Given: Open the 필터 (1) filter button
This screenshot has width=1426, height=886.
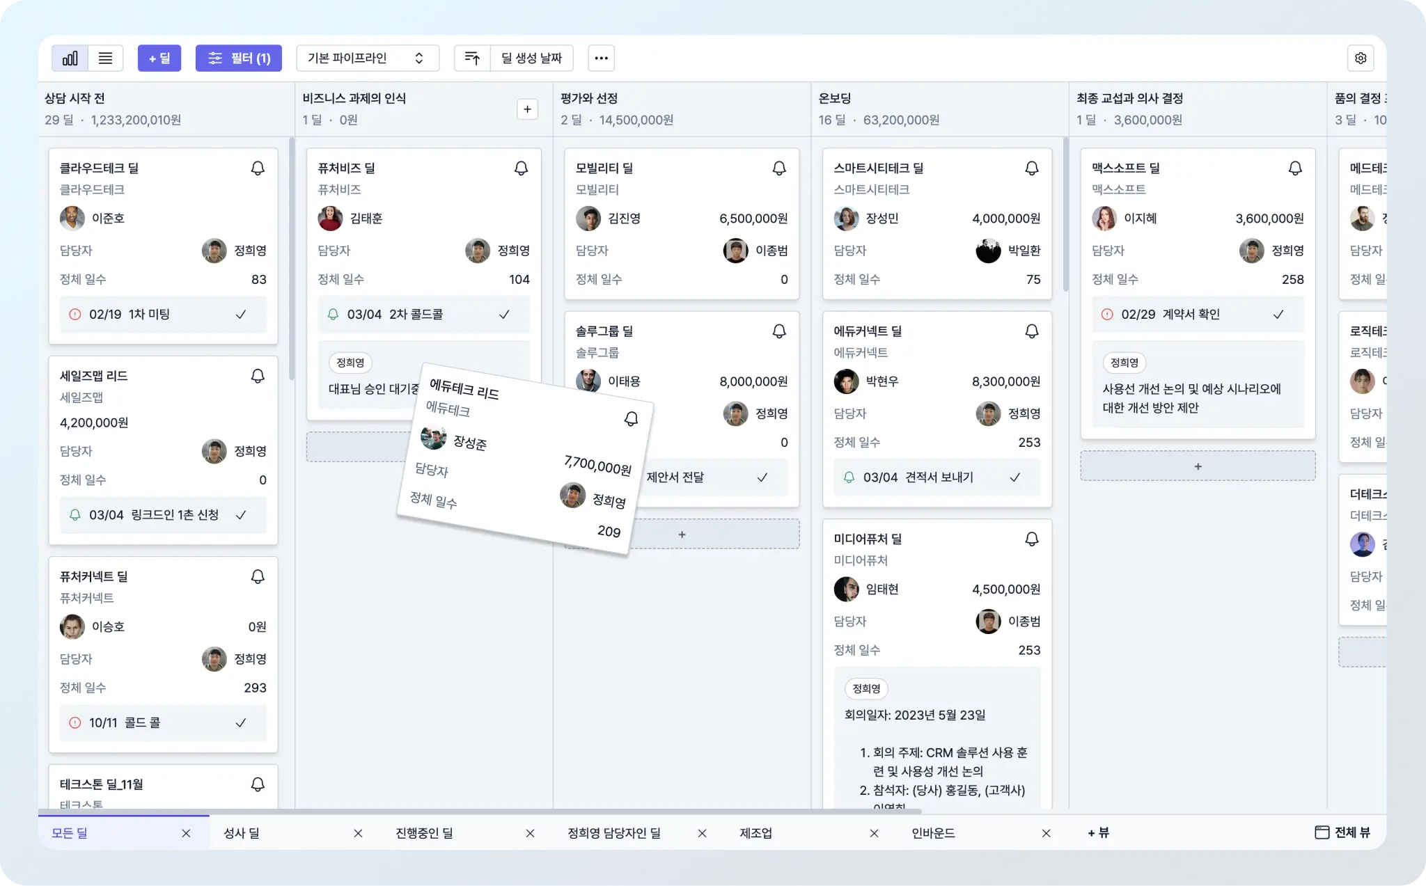Looking at the screenshot, I should tap(239, 58).
